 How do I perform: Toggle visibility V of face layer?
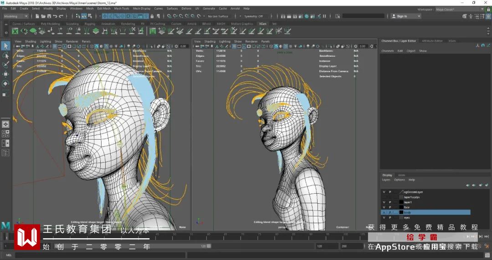[384, 207]
